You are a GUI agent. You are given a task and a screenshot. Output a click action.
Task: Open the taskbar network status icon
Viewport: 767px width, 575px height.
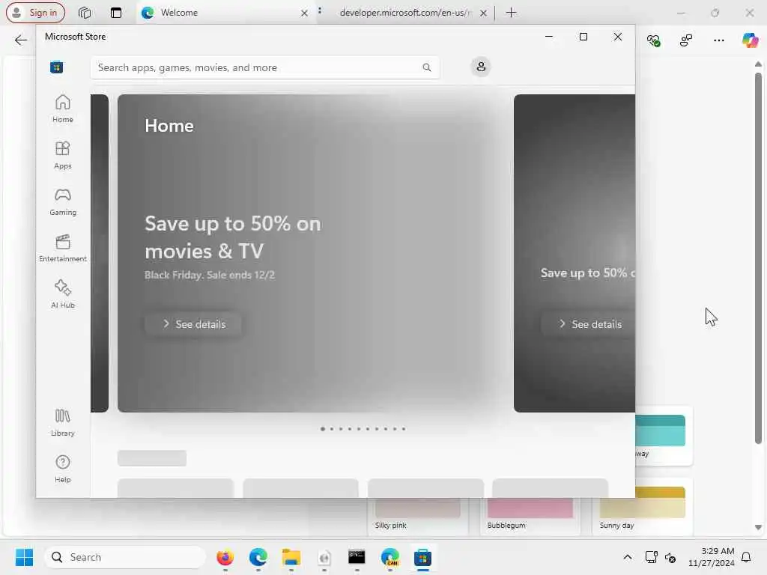652,557
